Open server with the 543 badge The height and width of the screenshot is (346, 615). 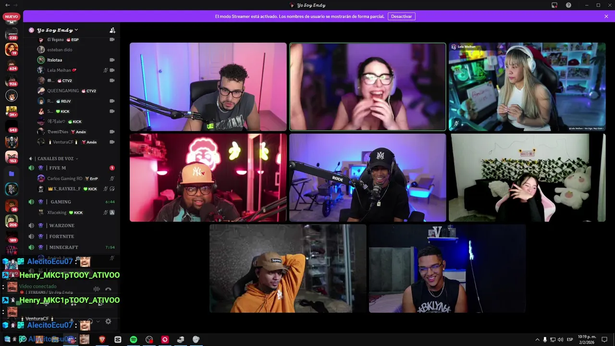pyautogui.click(x=12, y=126)
